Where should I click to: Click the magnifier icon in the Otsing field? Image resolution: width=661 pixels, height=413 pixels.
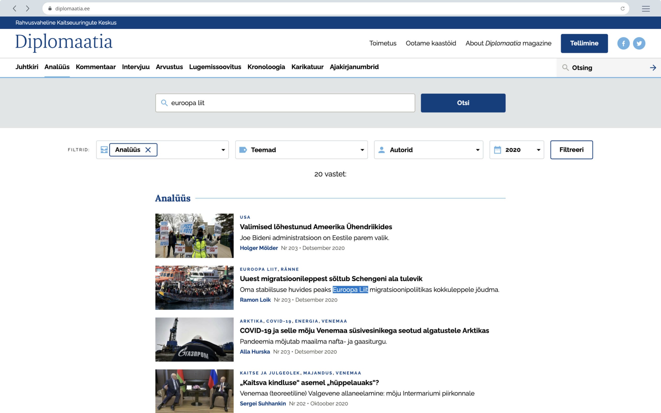tap(565, 67)
